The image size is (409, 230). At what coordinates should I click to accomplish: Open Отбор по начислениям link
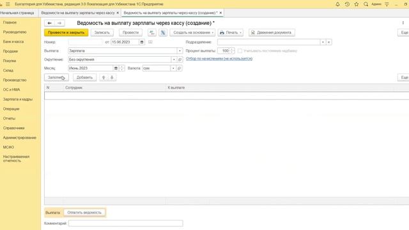click(x=219, y=59)
